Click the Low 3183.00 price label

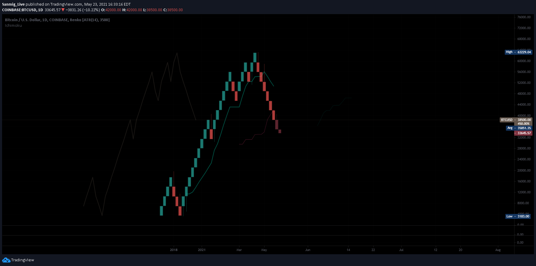[518, 216]
